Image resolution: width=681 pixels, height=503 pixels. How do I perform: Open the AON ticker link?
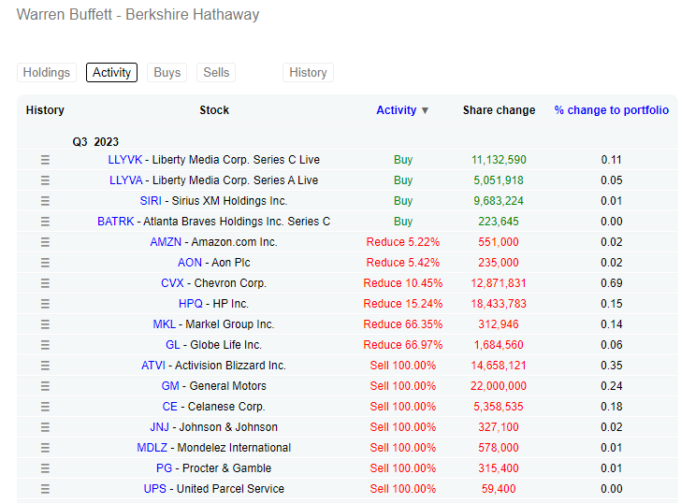(x=190, y=263)
